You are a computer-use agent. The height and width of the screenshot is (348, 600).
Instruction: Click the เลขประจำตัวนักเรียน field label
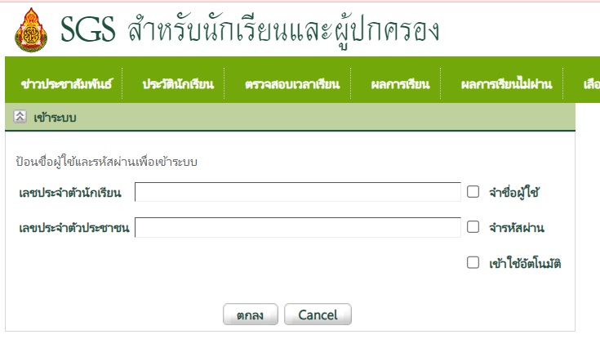[70, 193]
